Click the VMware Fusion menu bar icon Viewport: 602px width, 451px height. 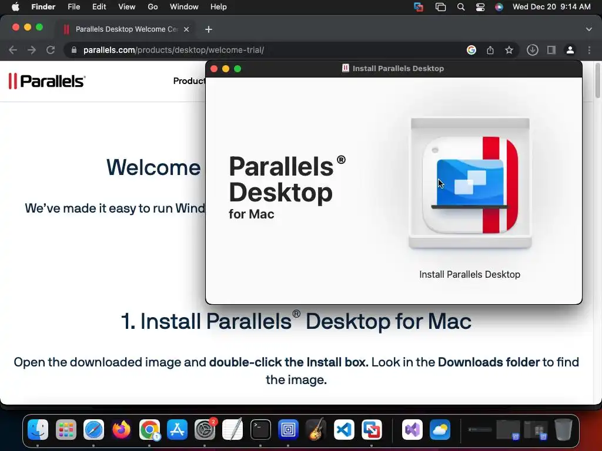(x=419, y=7)
